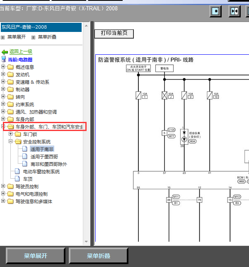Viewport: 249px width, 267px height.
Task: Expand the 概述信息 tree node
Action: click(x=3, y=67)
